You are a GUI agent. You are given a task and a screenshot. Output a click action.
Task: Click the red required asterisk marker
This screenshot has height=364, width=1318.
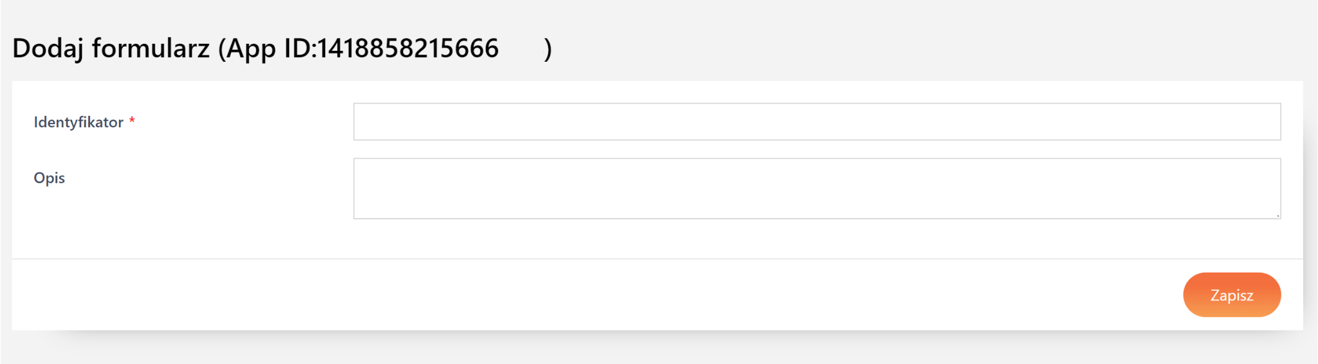point(132,120)
